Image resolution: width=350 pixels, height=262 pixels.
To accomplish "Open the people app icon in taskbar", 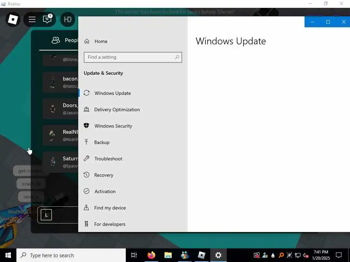I will pyautogui.click(x=185, y=255).
